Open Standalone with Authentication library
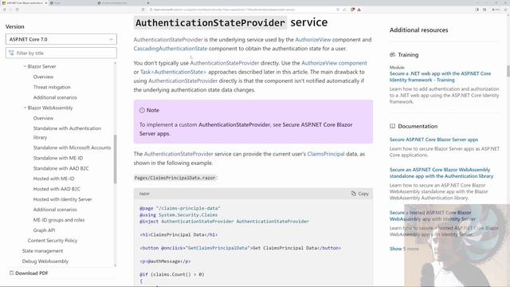 tap(67, 133)
